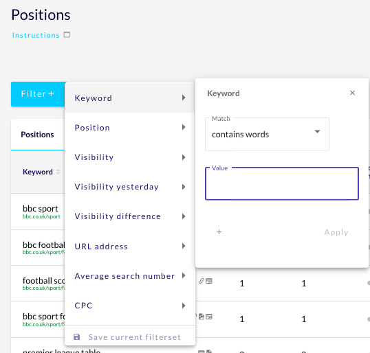Select Position filter option
Screen dimensions: 370x353
(x=130, y=128)
